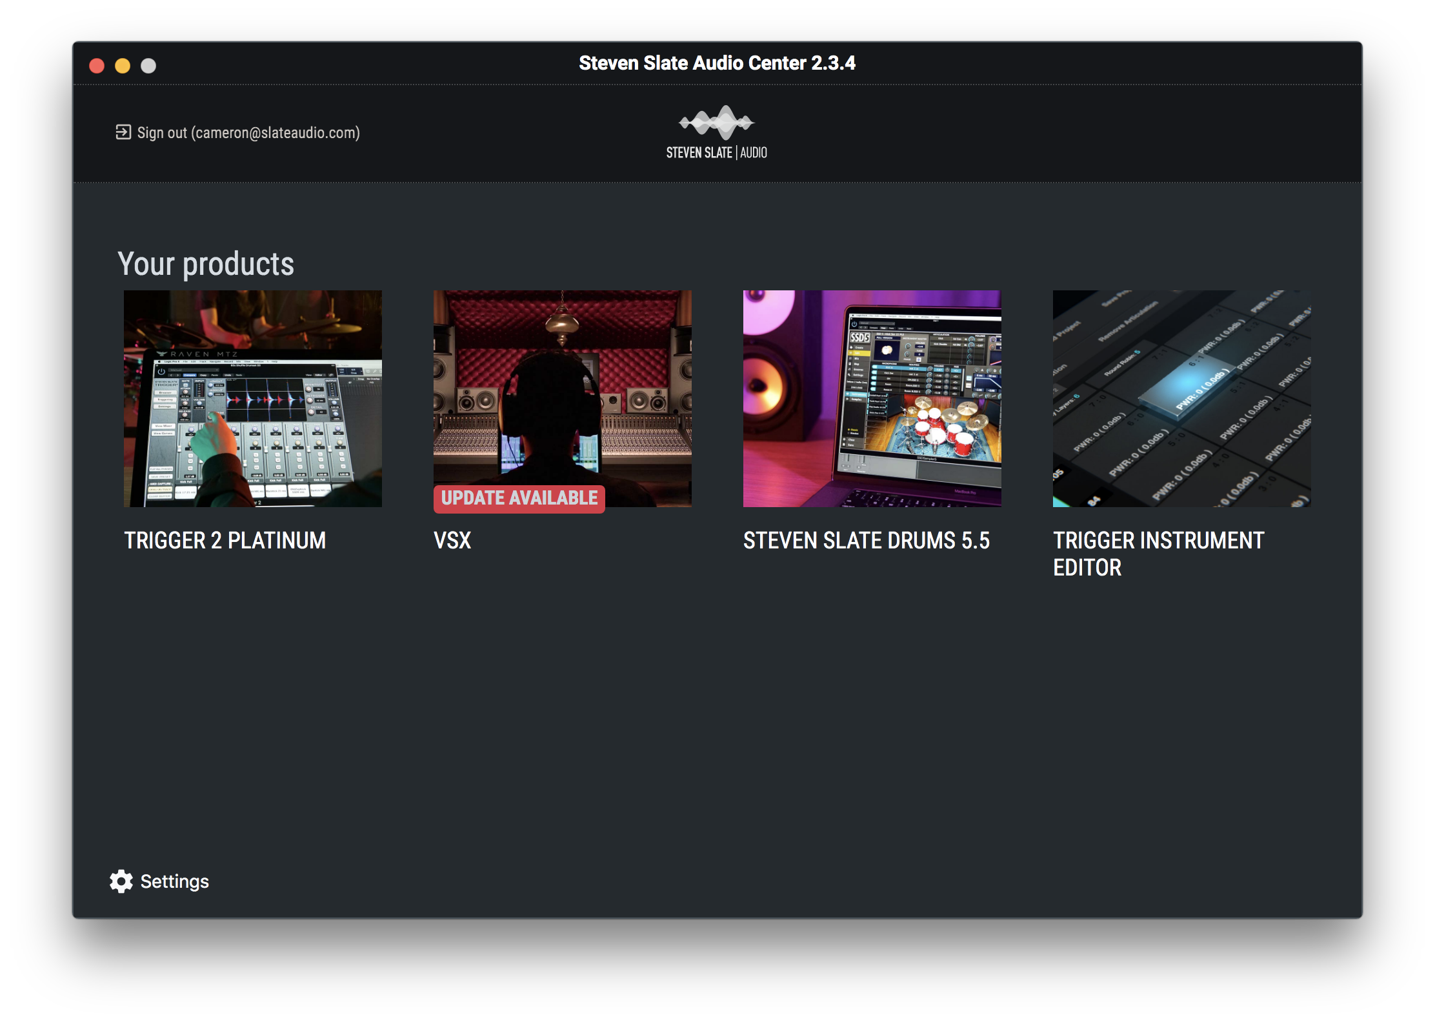Open Settings via the gear icon
The height and width of the screenshot is (1022, 1435).
(121, 881)
